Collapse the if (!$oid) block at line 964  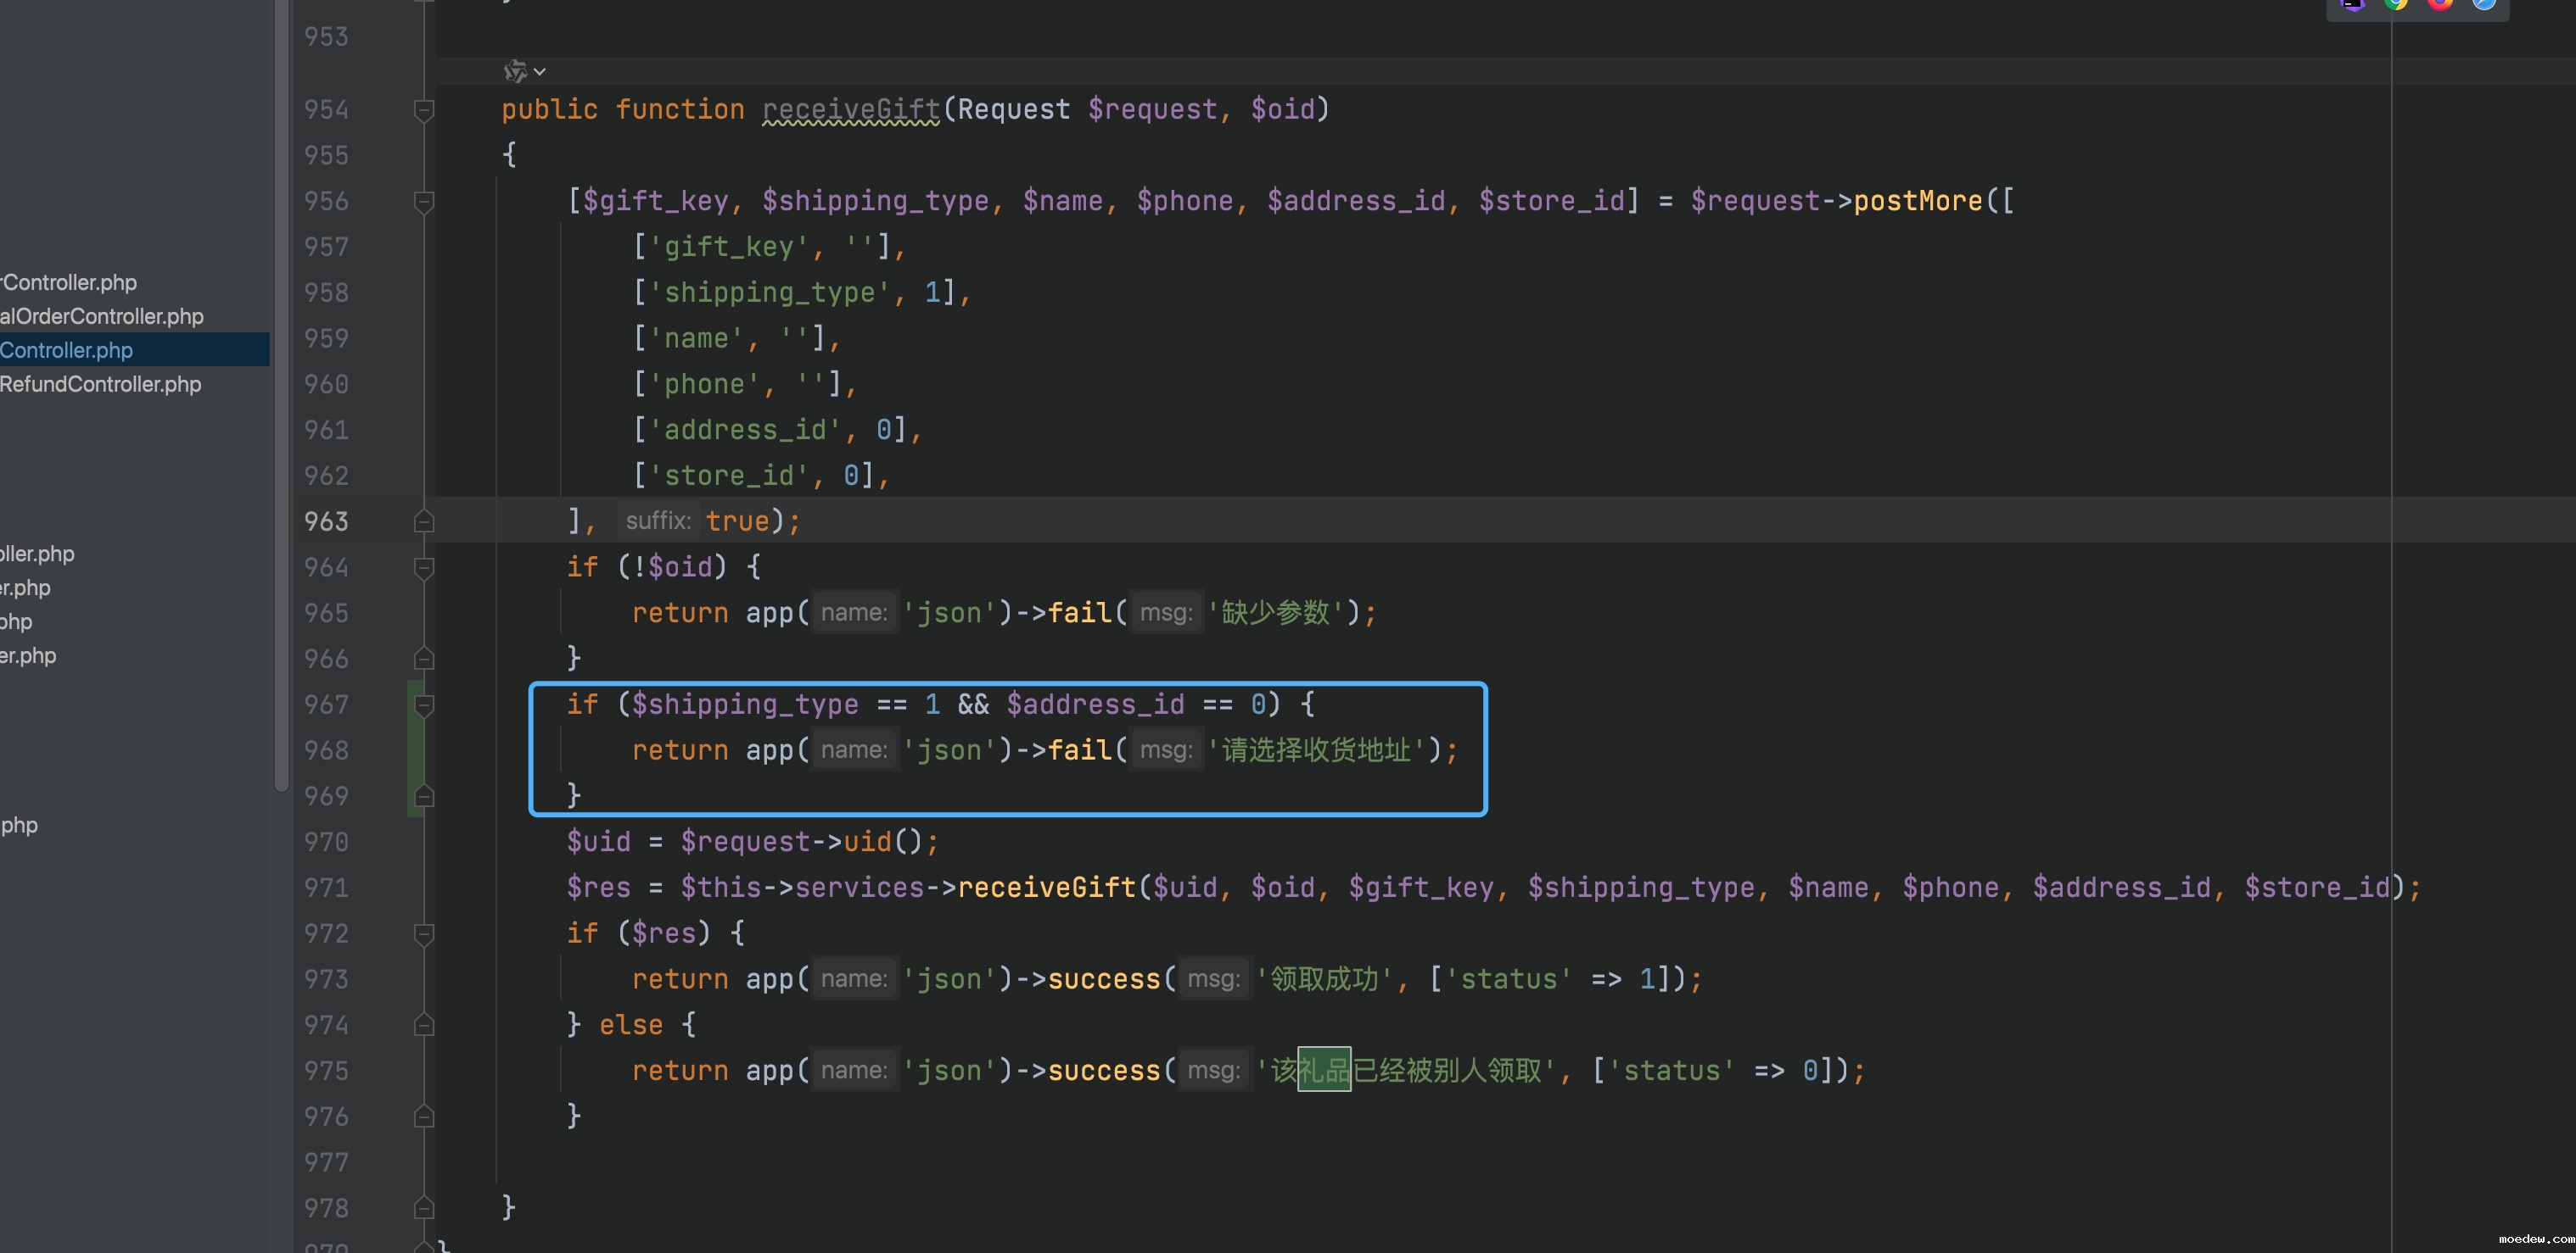pos(424,567)
